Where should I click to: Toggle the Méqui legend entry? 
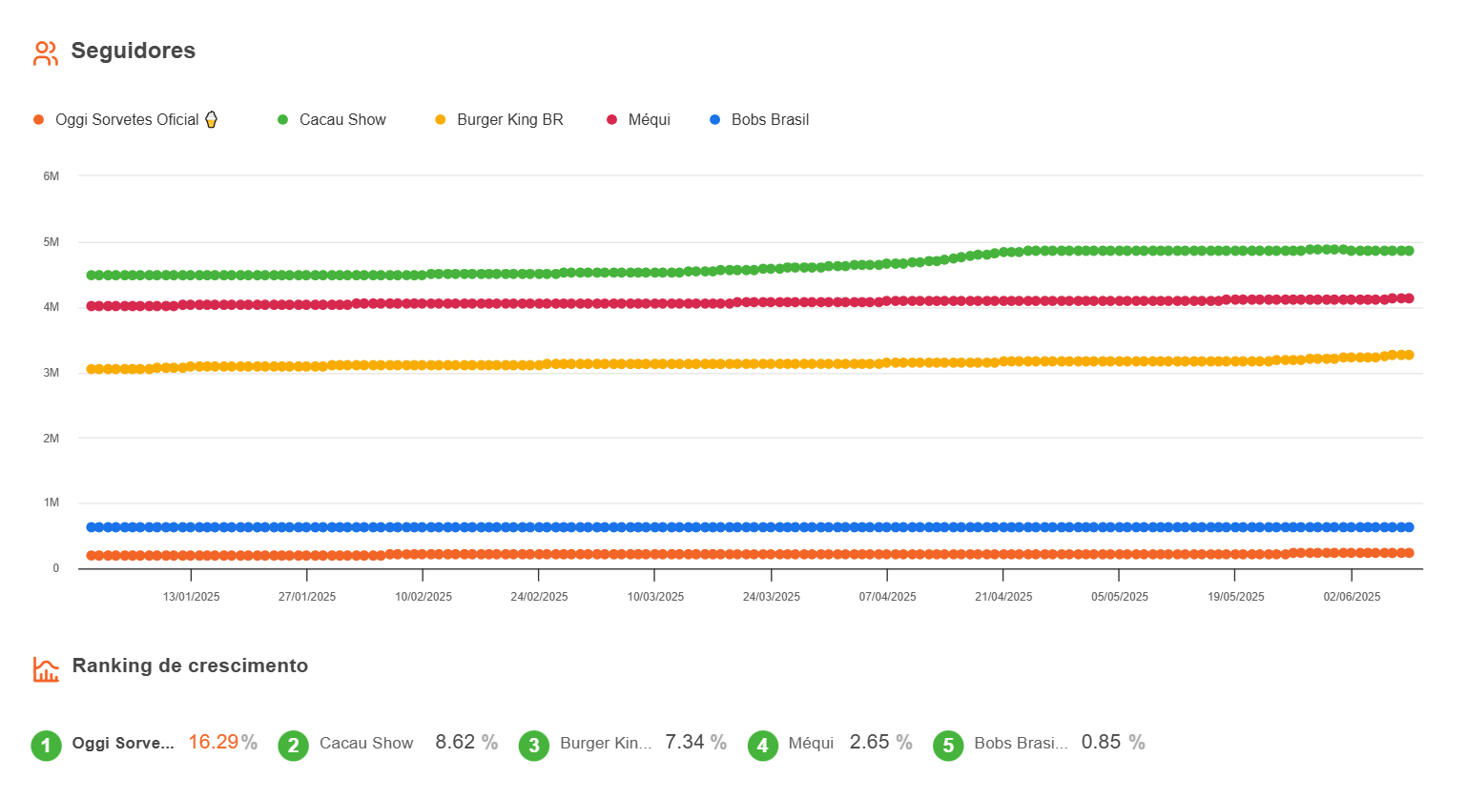(649, 120)
